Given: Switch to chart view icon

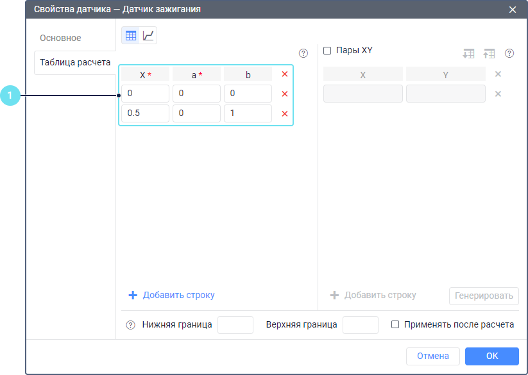Looking at the screenshot, I should click(x=148, y=36).
